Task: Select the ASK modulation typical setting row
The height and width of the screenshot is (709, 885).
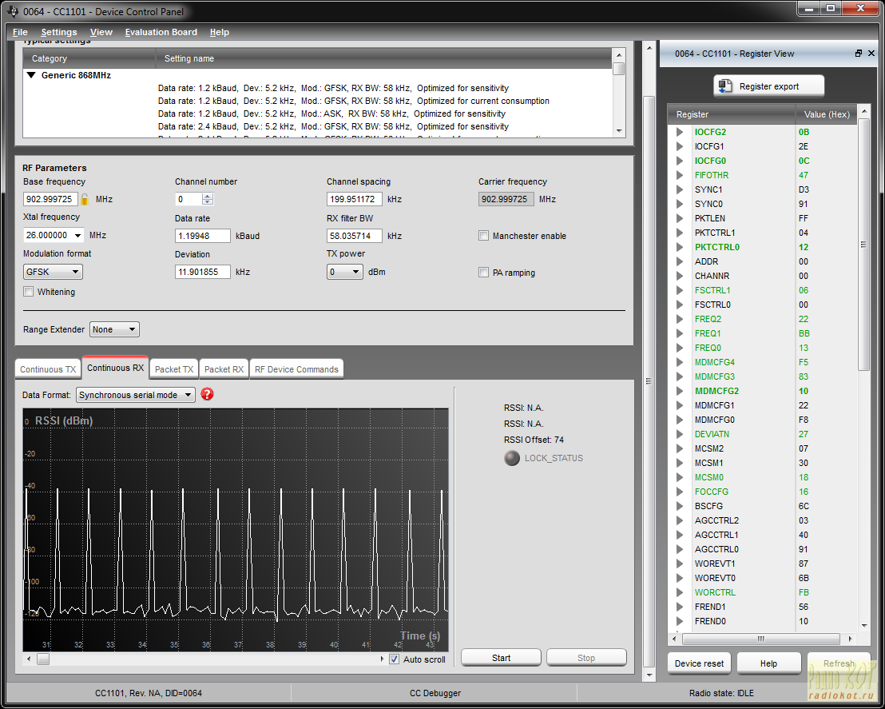Action: [332, 114]
